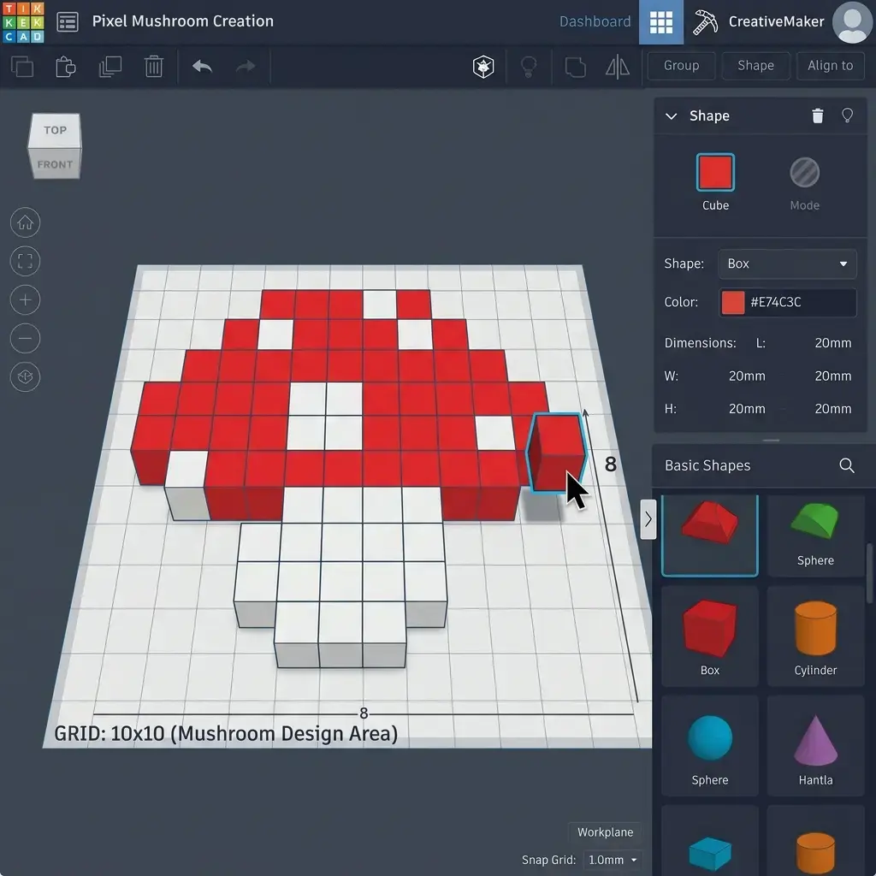Image resolution: width=876 pixels, height=876 pixels.
Task: Click the Workplane button
Action: 605,832
